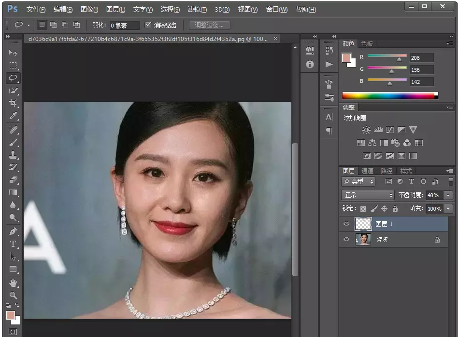Viewport: 459px width, 337px height.
Task: Click the feather (羽化) input field
Action: 124,25
